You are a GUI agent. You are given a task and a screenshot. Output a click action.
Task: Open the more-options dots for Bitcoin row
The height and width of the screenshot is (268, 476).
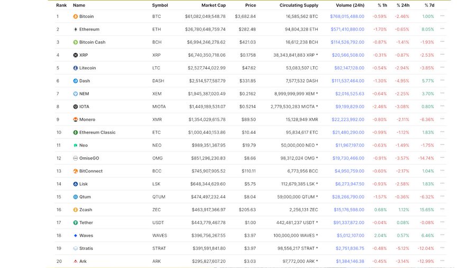[x=442, y=16]
